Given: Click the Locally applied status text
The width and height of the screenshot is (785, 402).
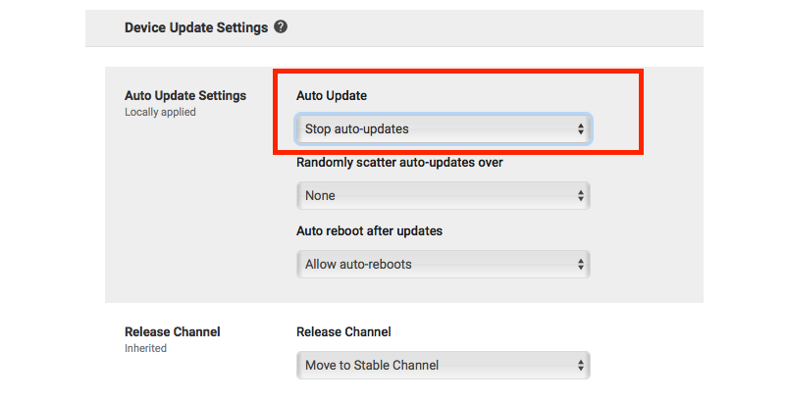Looking at the screenshot, I should pos(160,112).
